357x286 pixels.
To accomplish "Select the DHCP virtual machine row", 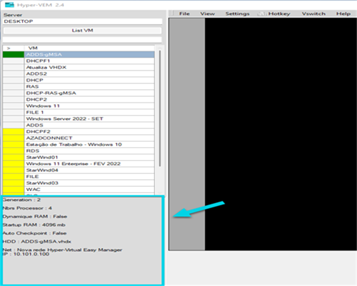I will [x=89, y=80].
